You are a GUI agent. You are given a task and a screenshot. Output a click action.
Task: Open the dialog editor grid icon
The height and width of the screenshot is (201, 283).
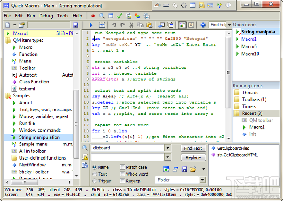coord(111,16)
